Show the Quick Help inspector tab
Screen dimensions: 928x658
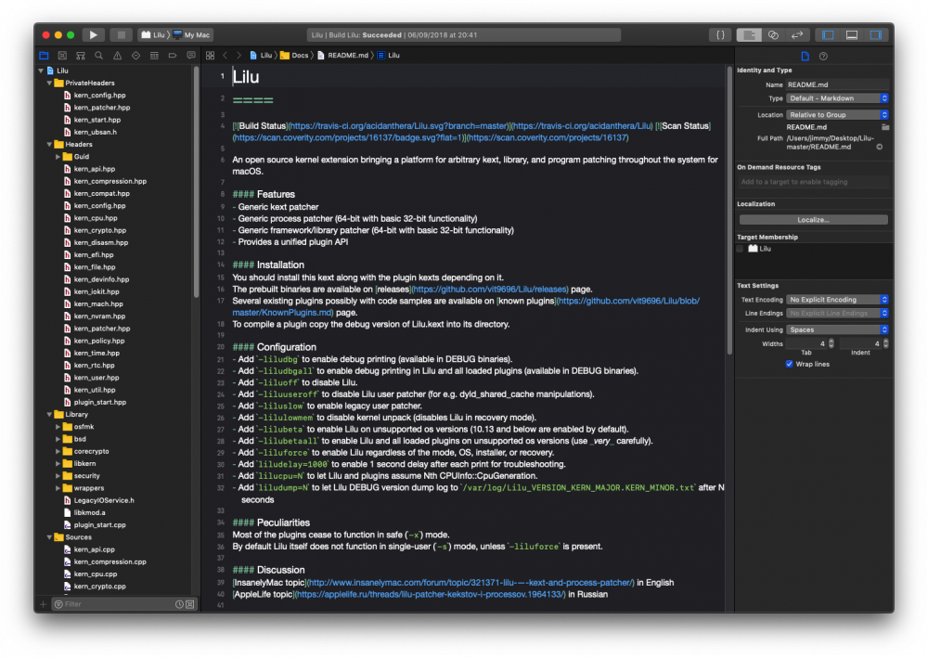pyautogui.click(x=823, y=57)
